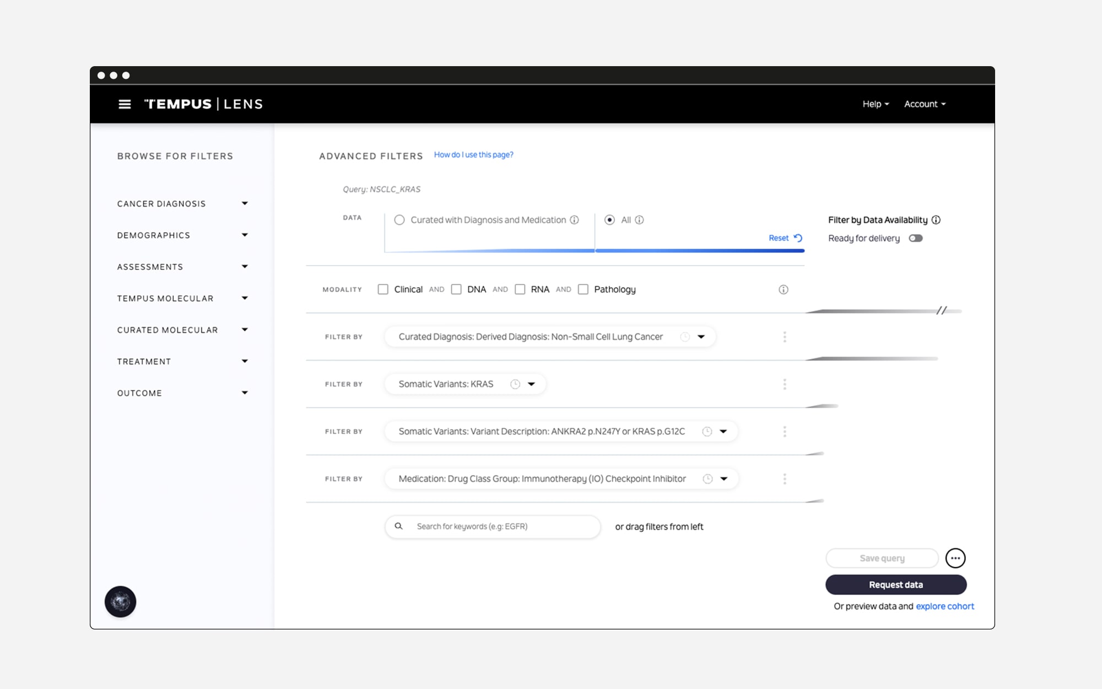This screenshot has height=689, width=1102.
Task: Click the search magnifier icon
Action: coord(398,526)
